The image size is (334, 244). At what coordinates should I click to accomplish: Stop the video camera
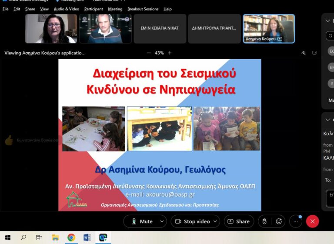tap(193, 221)
